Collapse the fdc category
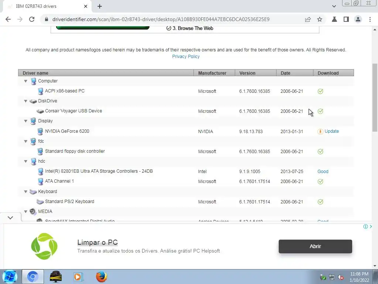378x284 pixels. (x=25, y=141)
